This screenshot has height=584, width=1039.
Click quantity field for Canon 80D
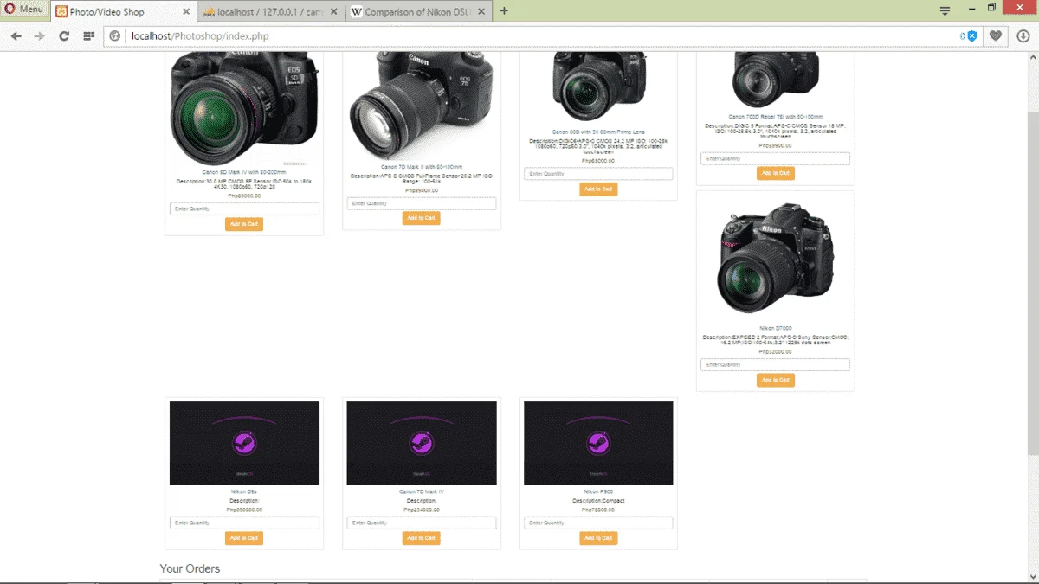(x=598, y=174)
